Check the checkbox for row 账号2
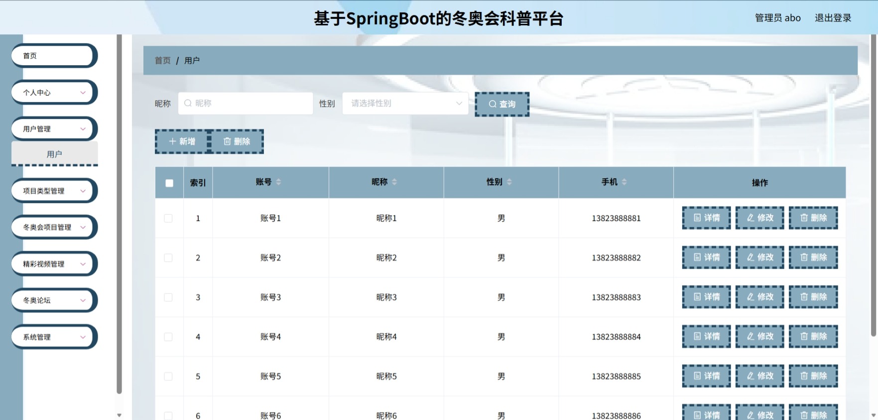 [x=168, y=258]
